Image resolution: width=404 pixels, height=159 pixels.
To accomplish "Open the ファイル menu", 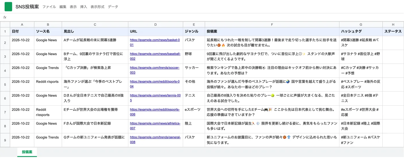I will pyautogui.click(x=49, y=7).
